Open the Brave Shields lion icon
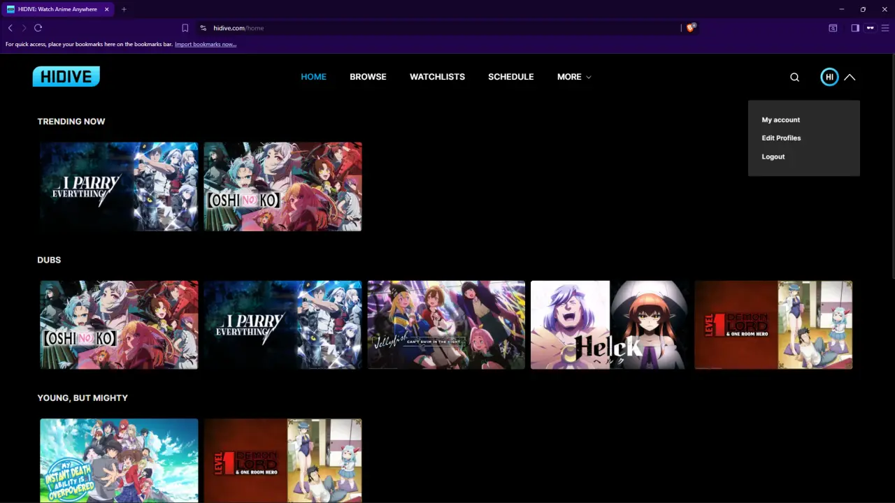Screen dimensions: 895x503 691,28
